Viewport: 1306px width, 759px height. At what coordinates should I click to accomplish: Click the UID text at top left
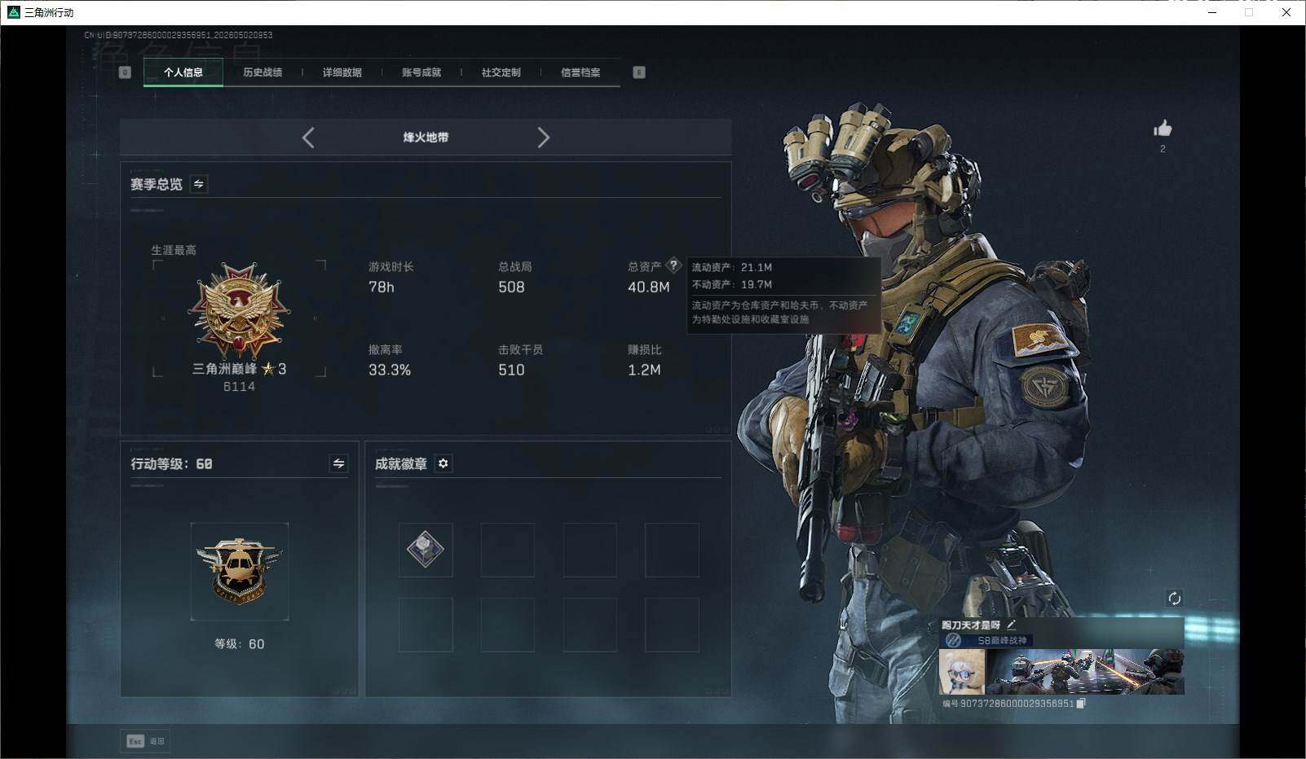(x=179, y=35)
